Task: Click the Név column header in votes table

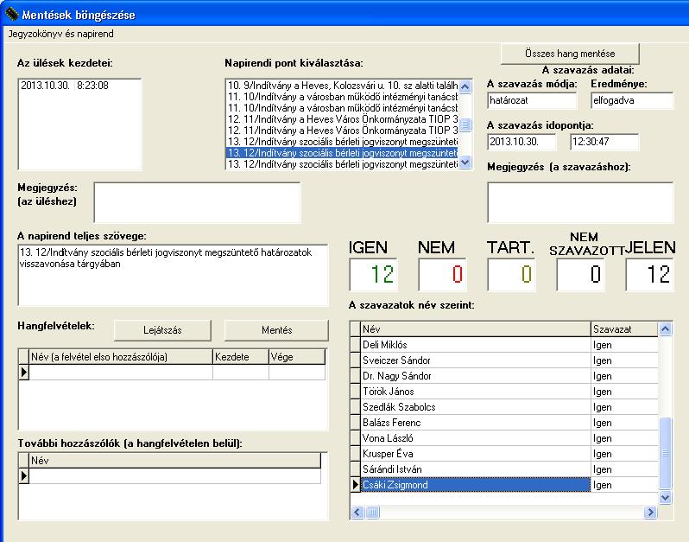Action: [x=476, y=329]
